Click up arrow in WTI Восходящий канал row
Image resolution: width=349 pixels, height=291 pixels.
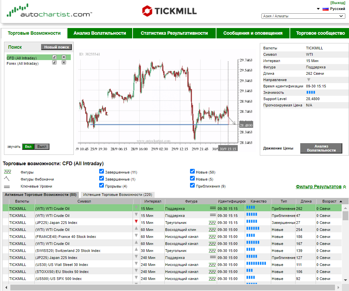(136, 242)
